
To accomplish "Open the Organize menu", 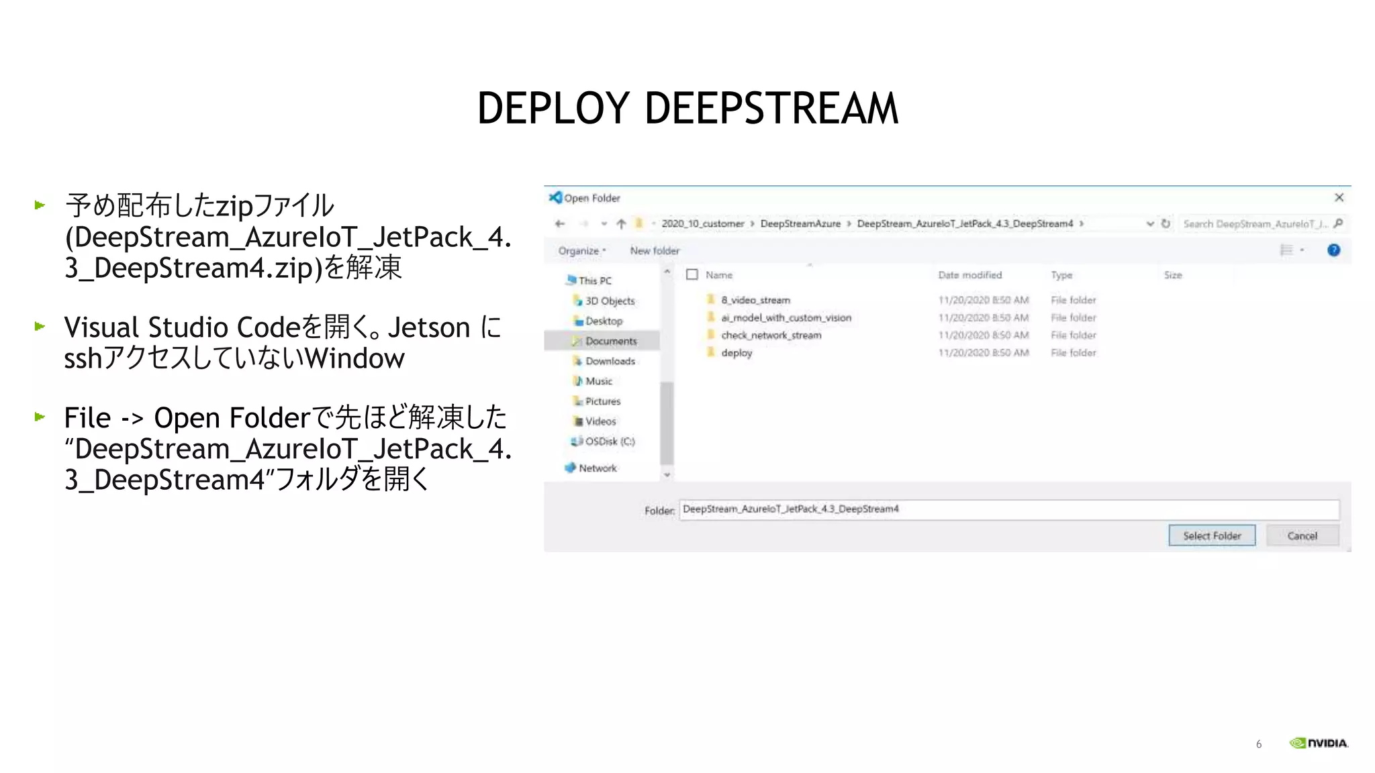I will point(581,250).
